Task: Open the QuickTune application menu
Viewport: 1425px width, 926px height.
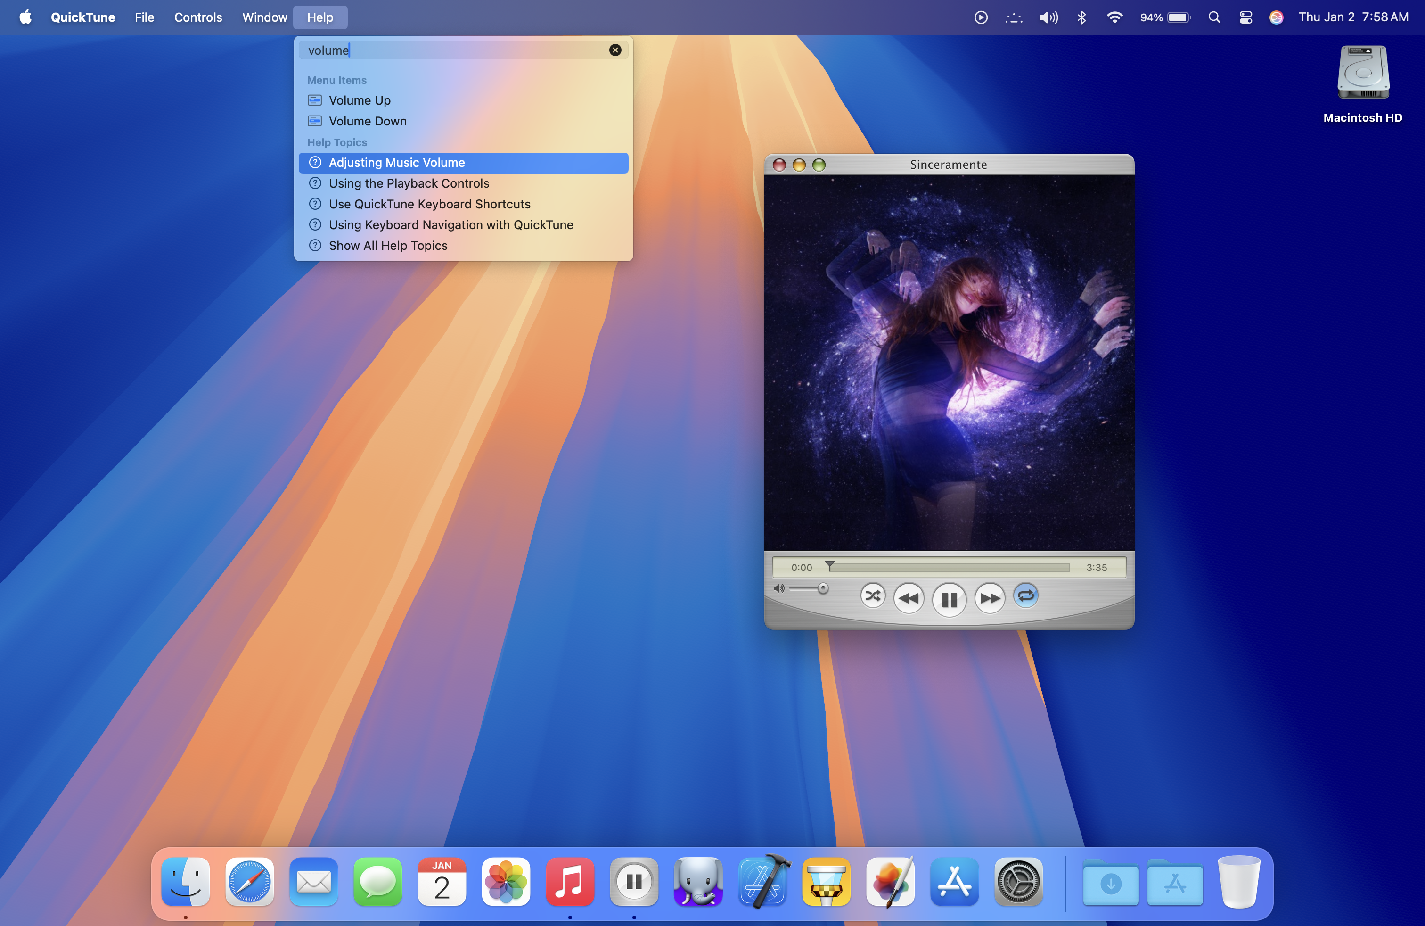Action: click(82, 17)
